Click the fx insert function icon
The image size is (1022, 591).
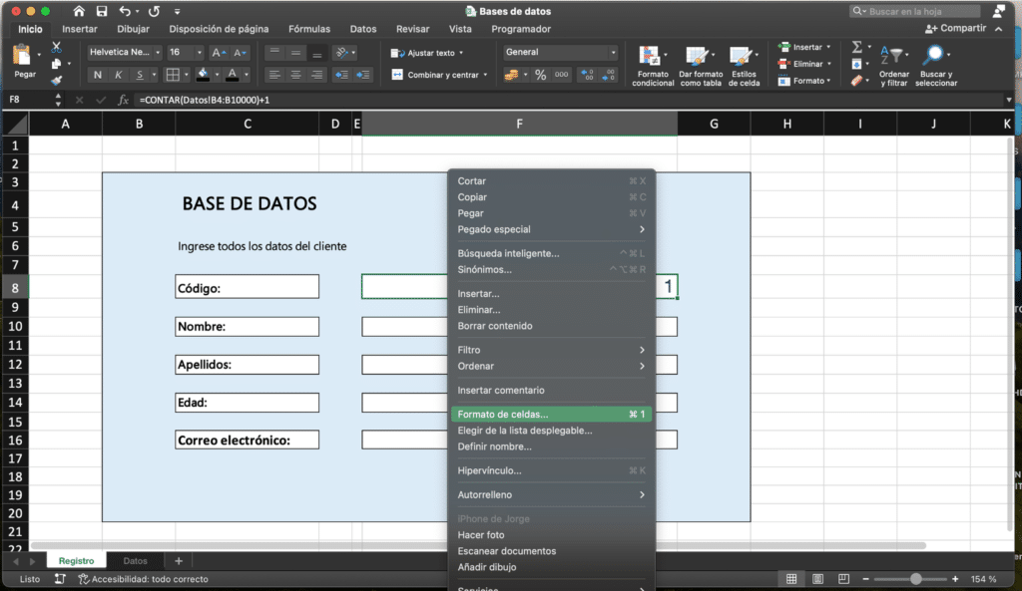coord(123,100)
